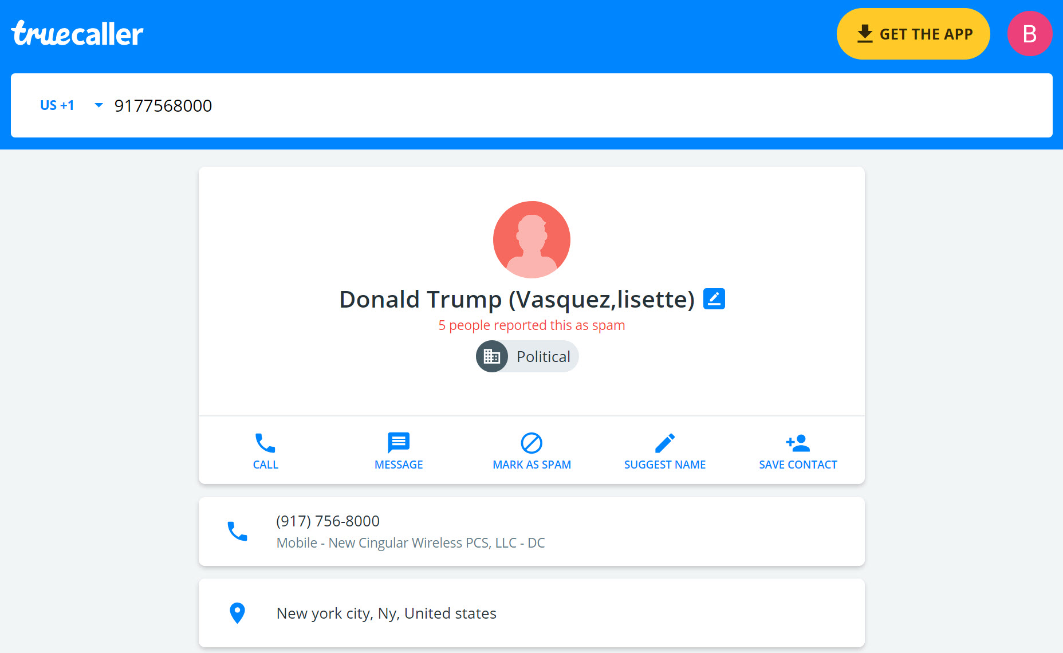Image resolution: width=1063 pixels, height=653 pixels.
Task: Click the Political tag chip
Action: click(x=527, y=356)
